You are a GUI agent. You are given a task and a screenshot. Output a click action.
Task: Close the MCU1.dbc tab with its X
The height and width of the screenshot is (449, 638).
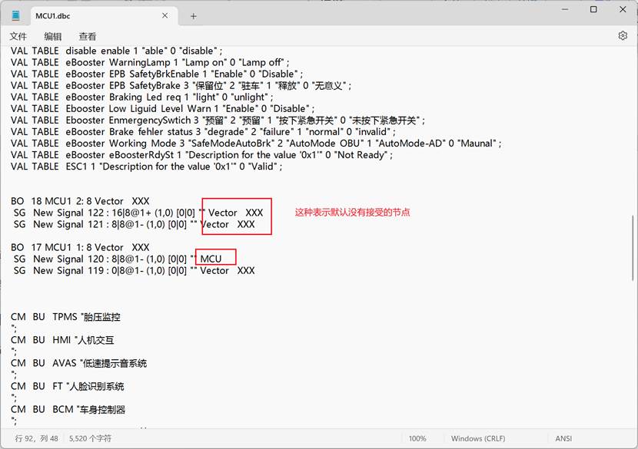tap(164, 15)
